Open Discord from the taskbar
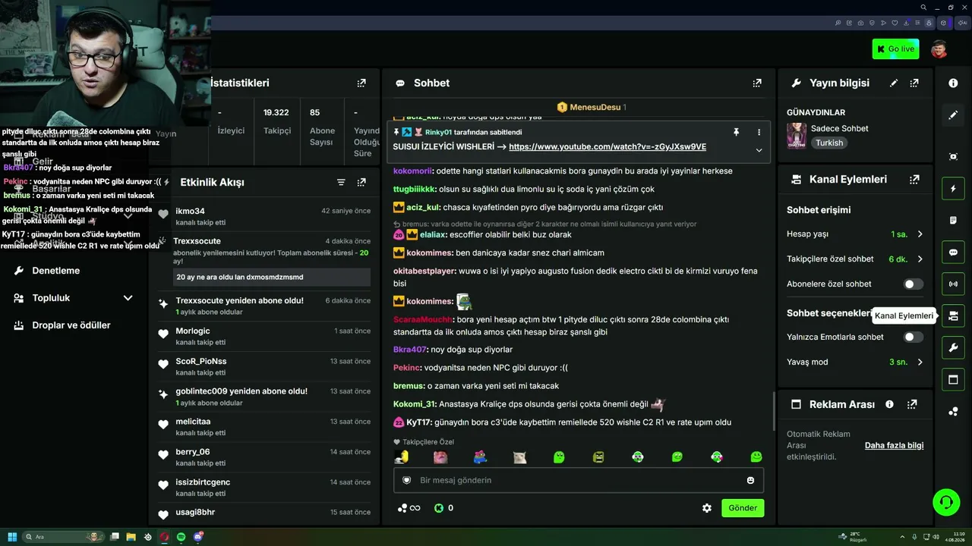 (x=198, y=537)
